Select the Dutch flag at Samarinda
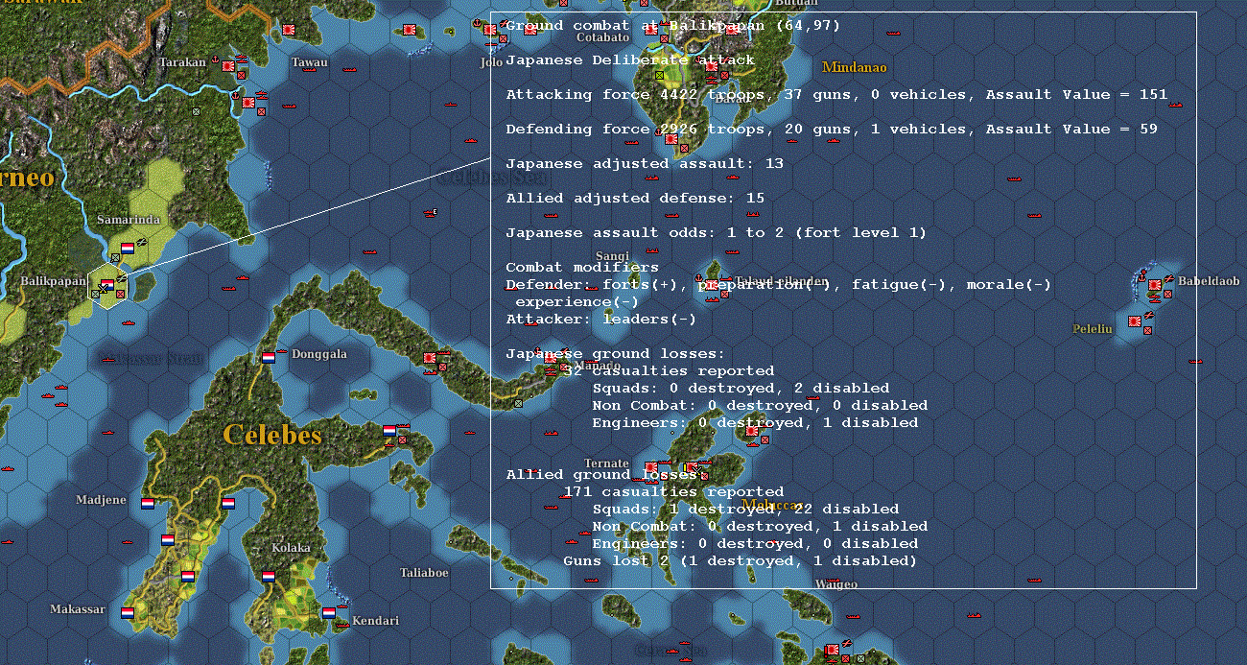The image size is (1247, 665). click(128, 248)
